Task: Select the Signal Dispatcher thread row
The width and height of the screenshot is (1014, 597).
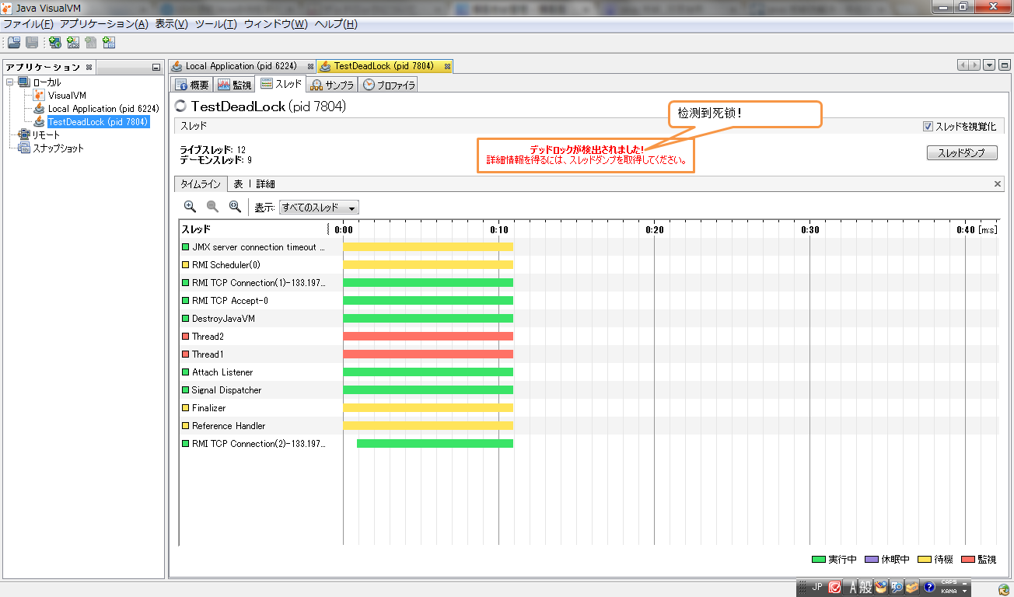Action: click(x=589, y=390)
